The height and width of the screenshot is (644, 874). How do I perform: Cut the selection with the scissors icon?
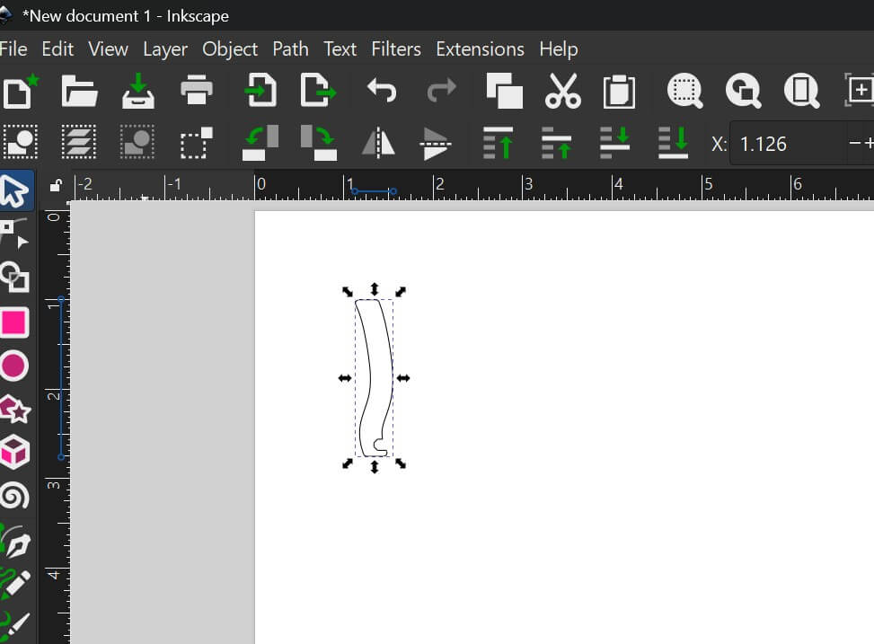coord(562,91)
